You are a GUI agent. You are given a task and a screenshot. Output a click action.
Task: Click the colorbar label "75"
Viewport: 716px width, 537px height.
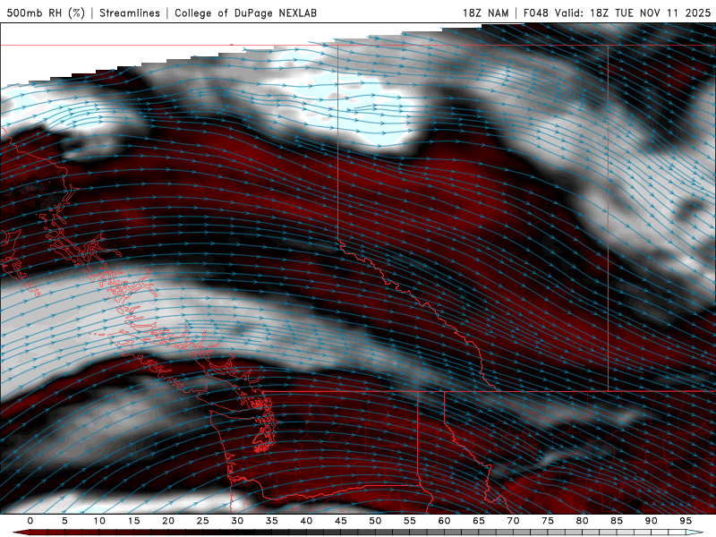pyautogui.click(x=548, y=521)
